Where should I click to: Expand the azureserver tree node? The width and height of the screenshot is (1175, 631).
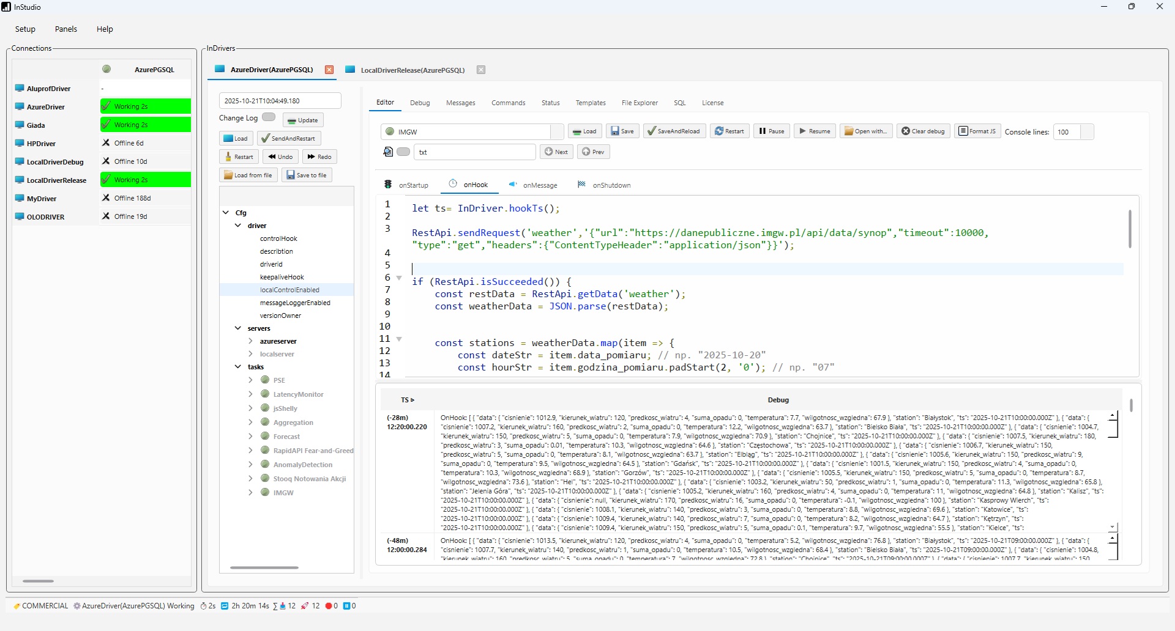coord(250,341)
